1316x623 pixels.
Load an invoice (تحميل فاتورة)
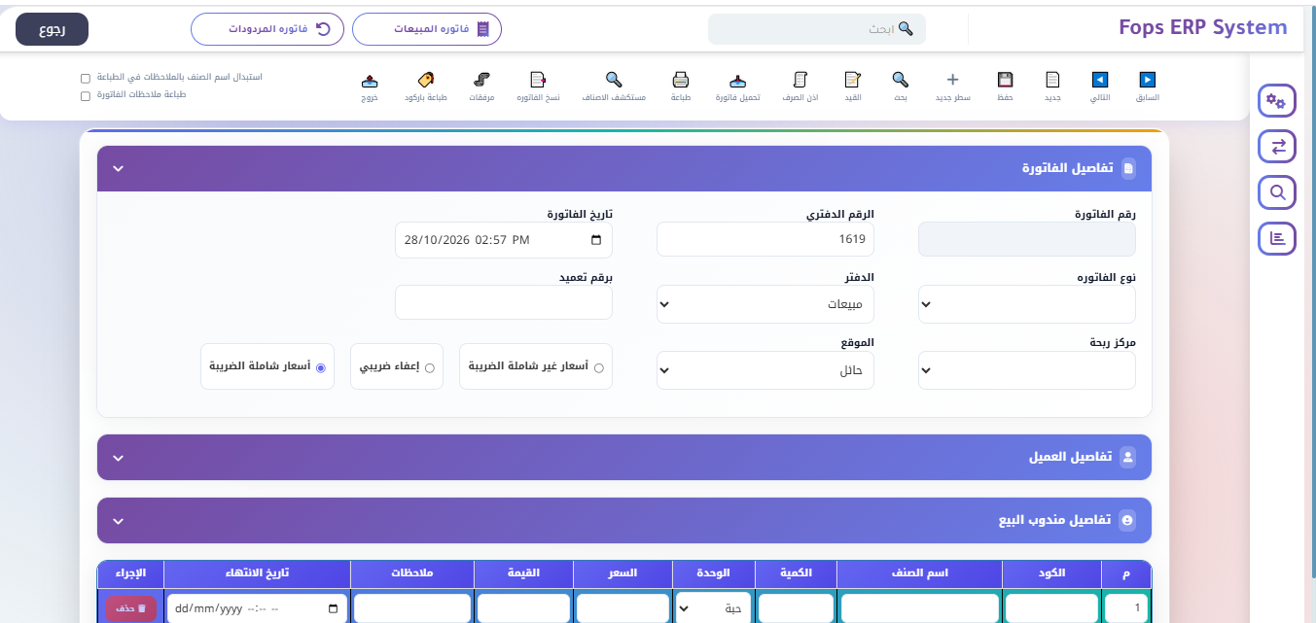coord(737,87)
